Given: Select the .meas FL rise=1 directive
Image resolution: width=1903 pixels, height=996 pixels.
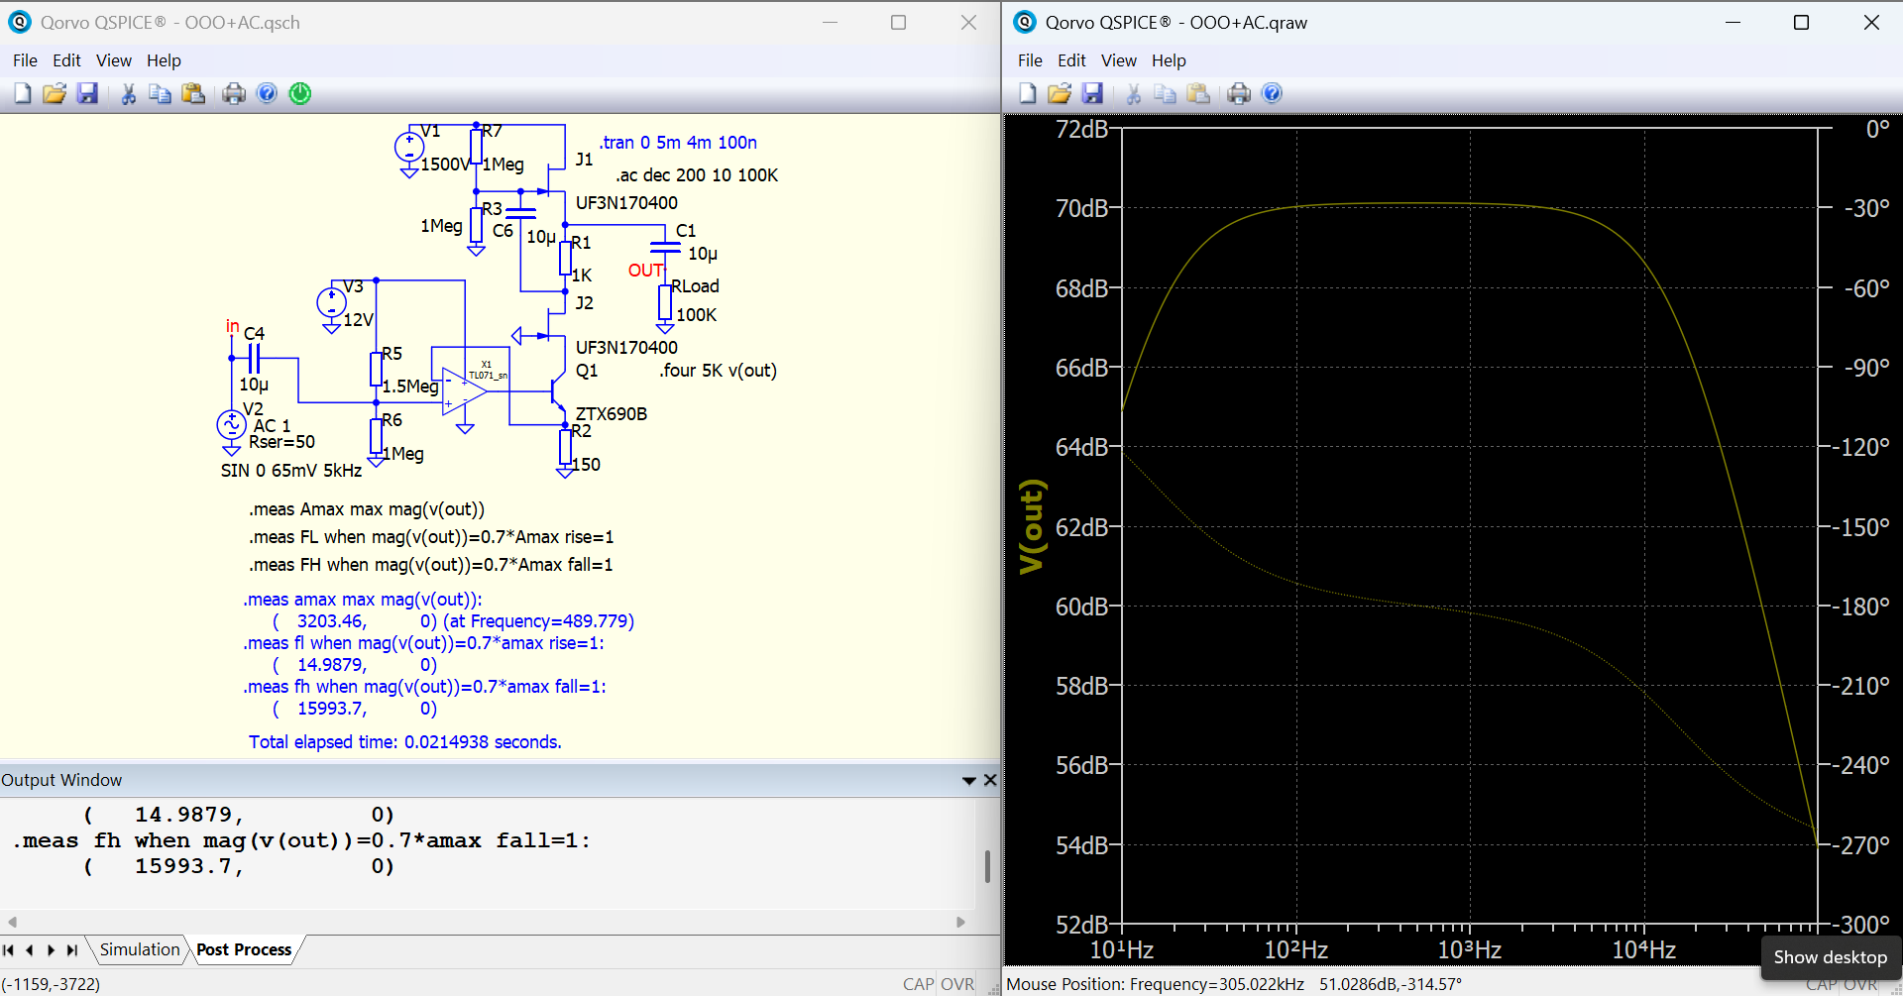Looking at the screenshot, I should 431,537.
